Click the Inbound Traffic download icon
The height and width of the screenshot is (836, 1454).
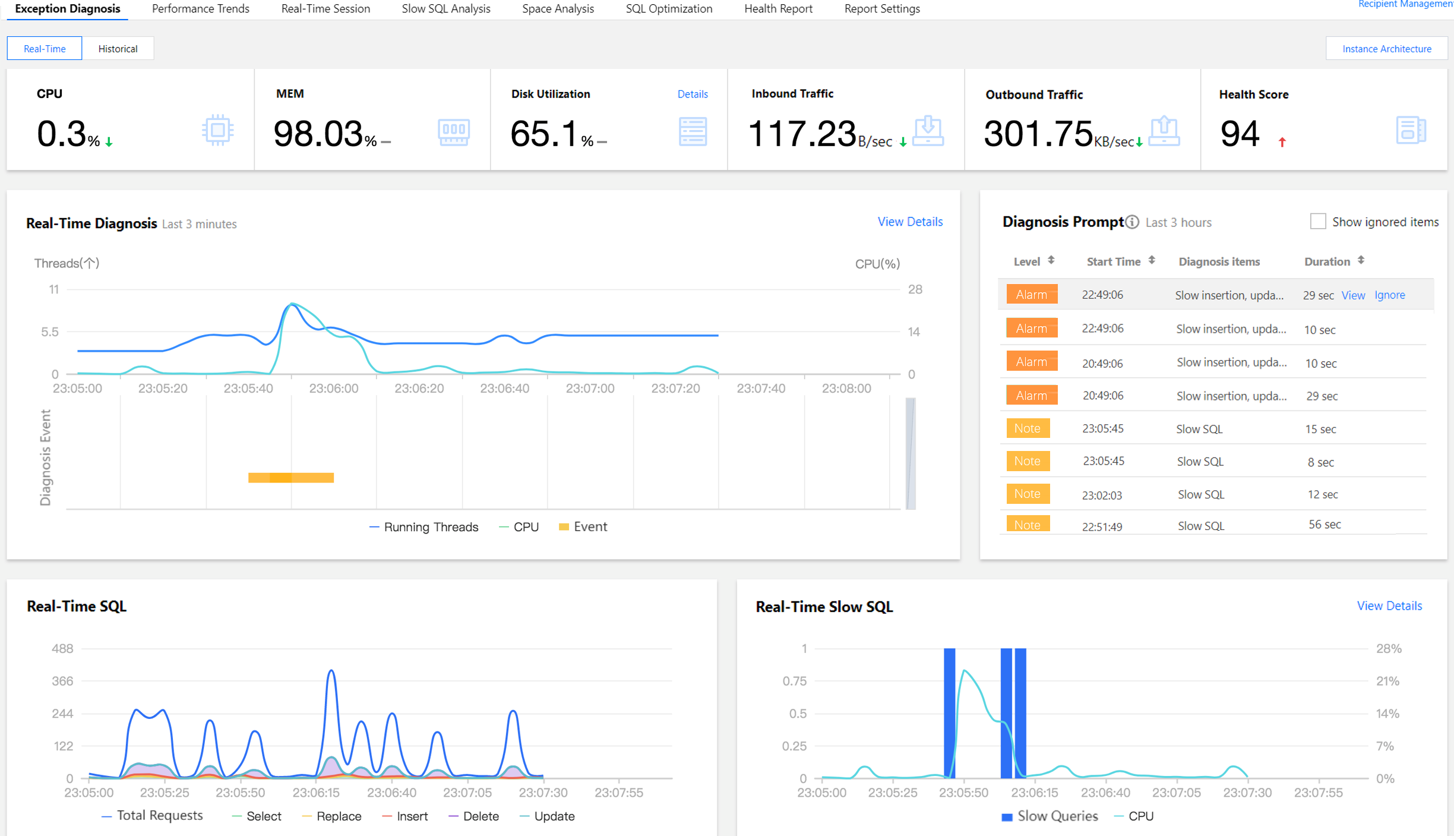928,131
